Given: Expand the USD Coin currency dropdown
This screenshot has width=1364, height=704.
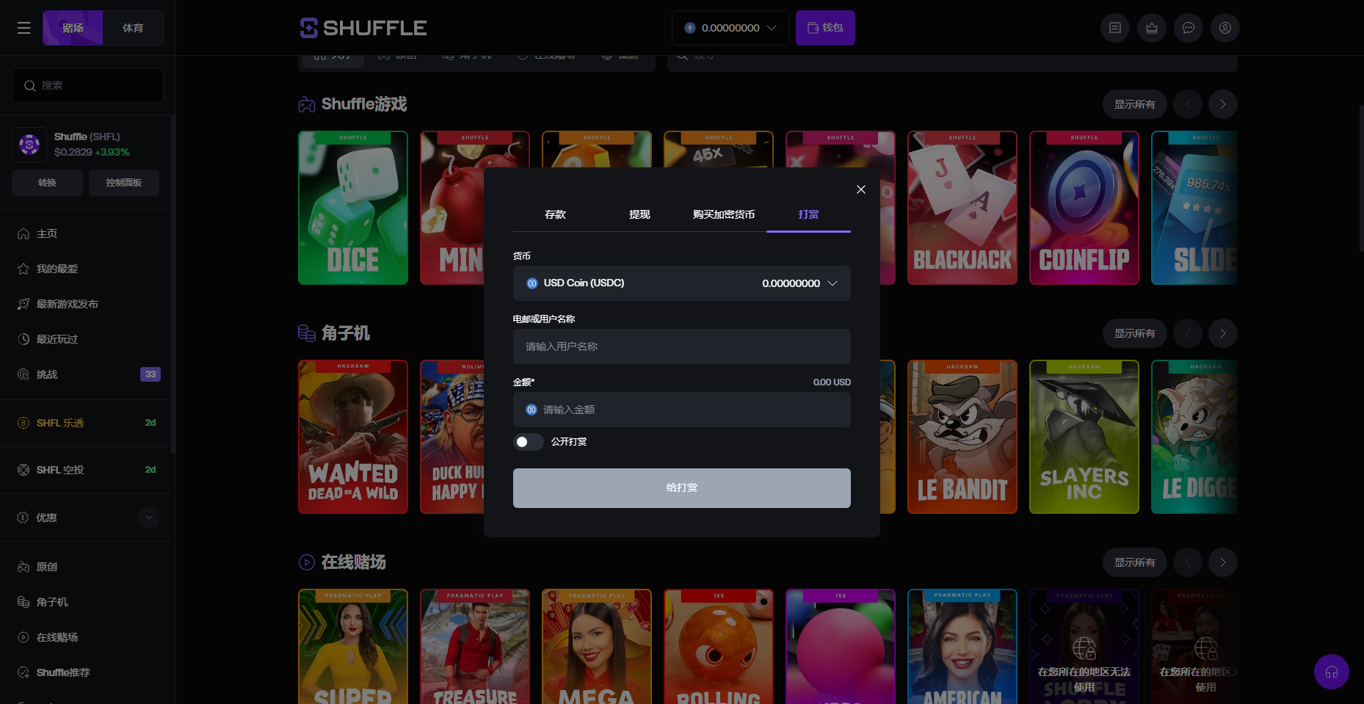Looking at the screenshot, I should 682,283.
